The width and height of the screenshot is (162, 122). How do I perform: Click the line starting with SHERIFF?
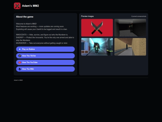click(x=45, y=39)
